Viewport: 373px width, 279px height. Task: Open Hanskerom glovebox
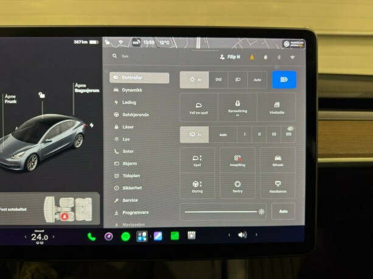(x=277, y=186)
